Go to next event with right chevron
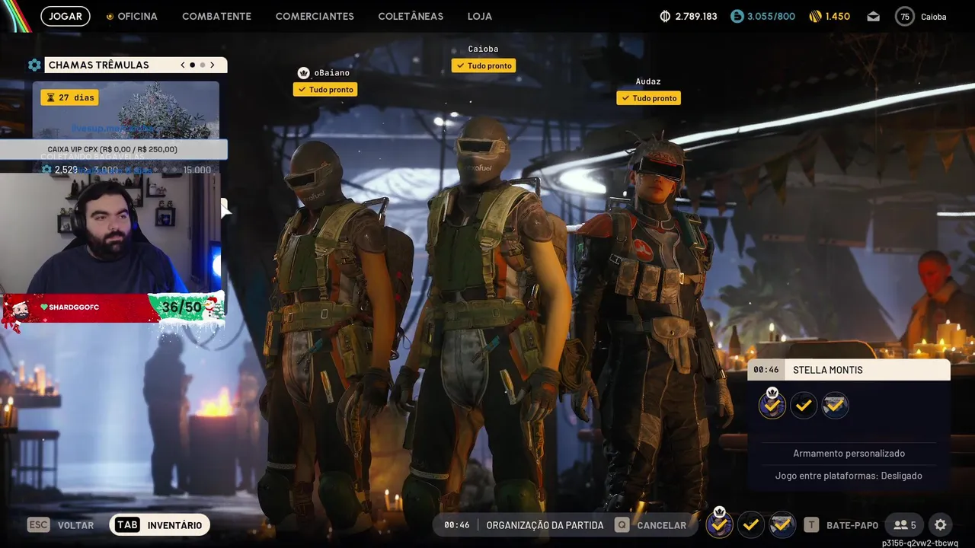 (x=213, y=65)
